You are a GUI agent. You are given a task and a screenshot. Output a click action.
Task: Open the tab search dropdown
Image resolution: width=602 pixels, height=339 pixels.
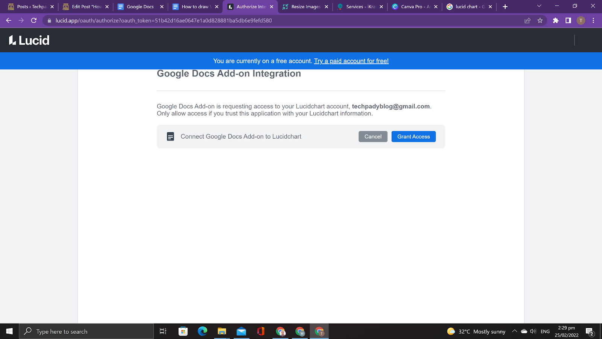pyautogui.click(x=539, y=6)
